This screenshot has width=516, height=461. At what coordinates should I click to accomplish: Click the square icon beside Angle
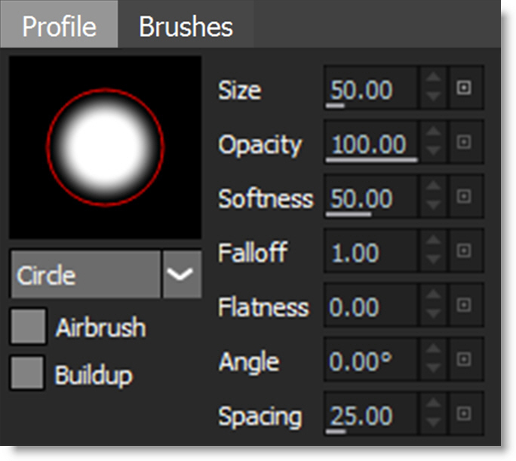click(464, 360)
